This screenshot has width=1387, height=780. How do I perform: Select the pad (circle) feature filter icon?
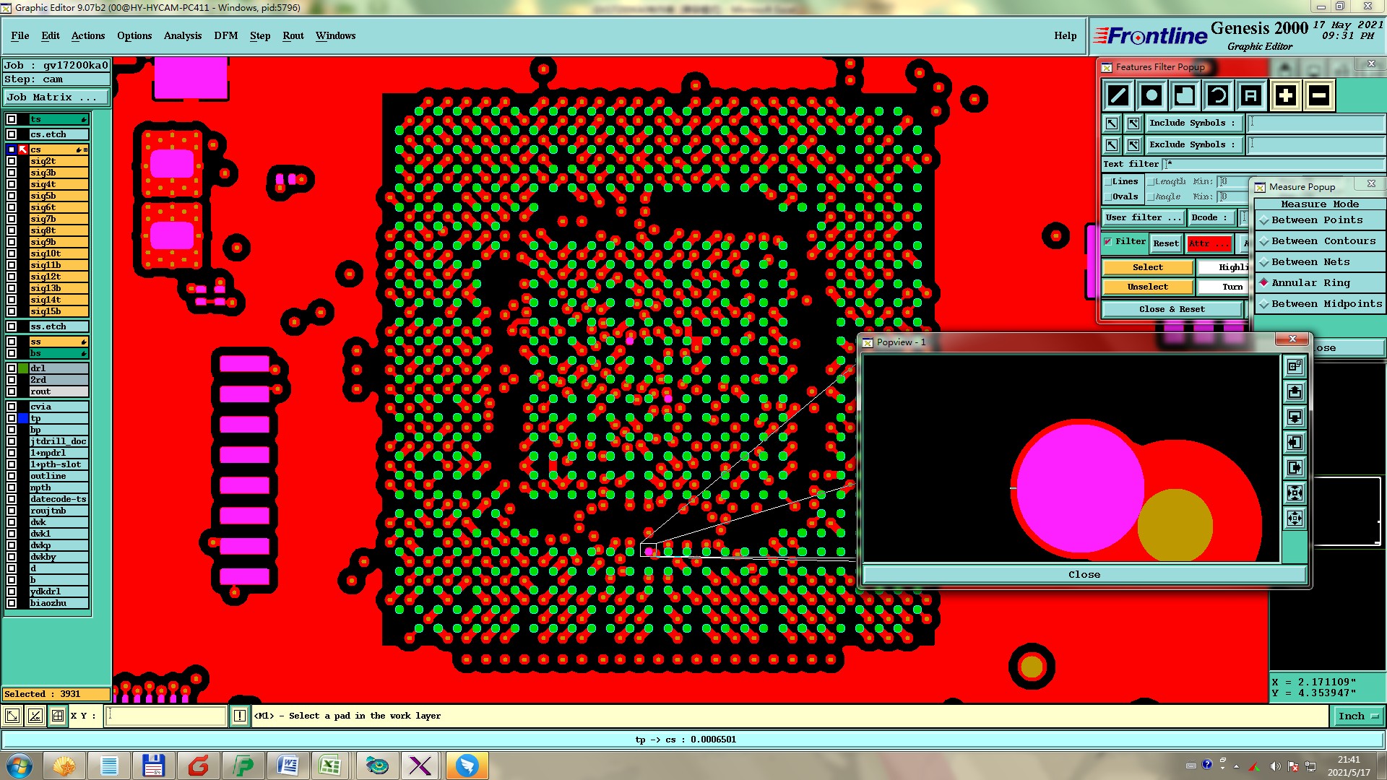pyautogui.click(x=1151, y=95)
